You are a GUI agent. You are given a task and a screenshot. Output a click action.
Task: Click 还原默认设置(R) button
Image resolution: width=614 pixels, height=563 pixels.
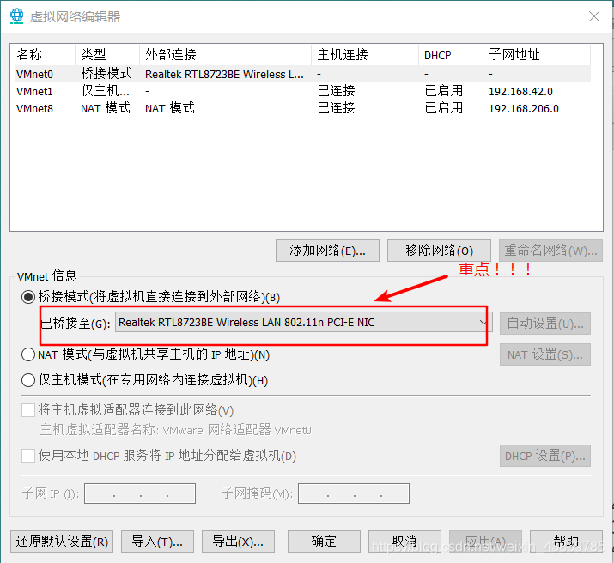pos(62,542)
